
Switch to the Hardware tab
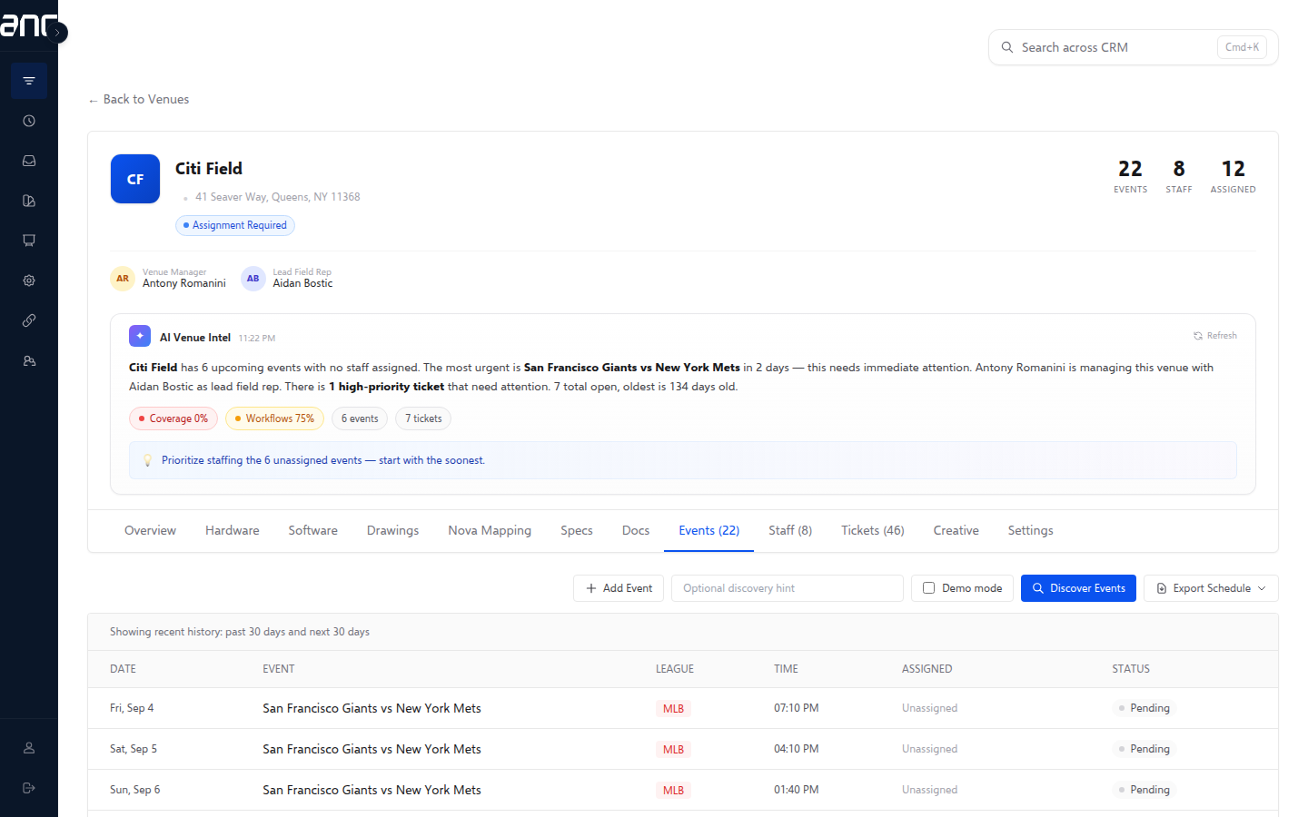coord(233,531)
